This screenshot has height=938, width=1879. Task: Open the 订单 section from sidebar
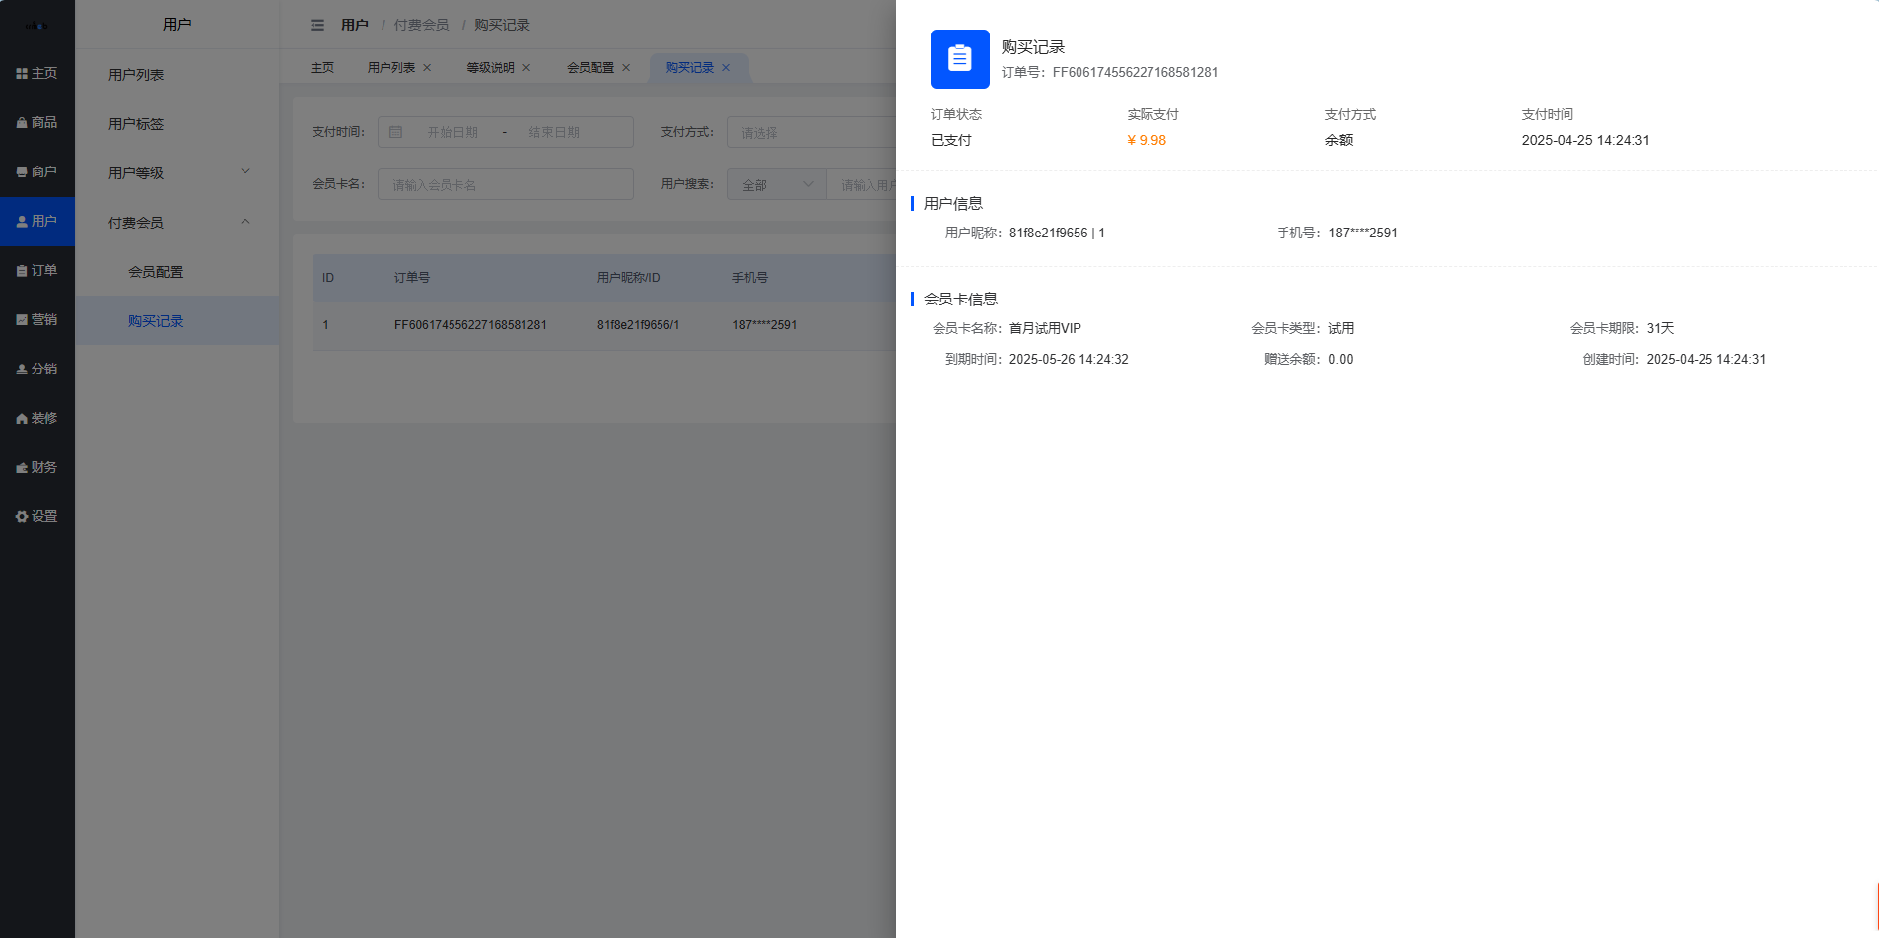(37, 269)
